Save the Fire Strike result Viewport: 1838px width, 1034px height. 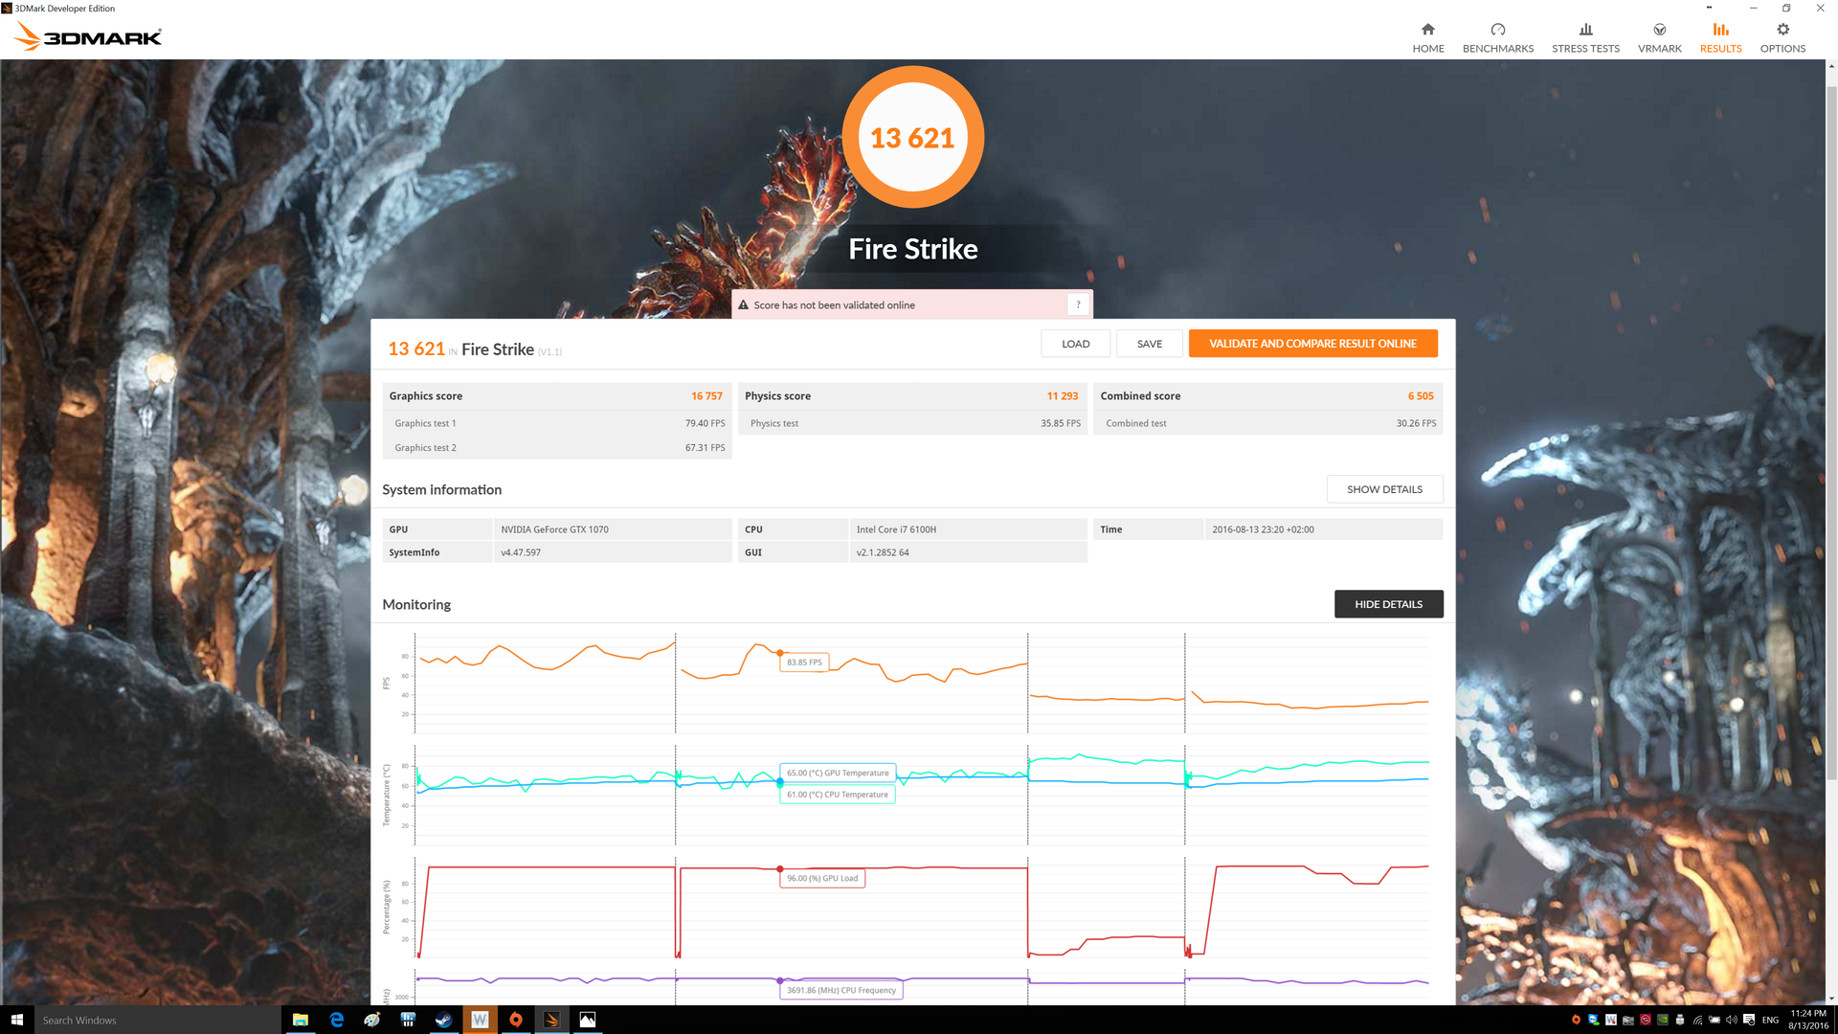click(x=1149, y=344)
